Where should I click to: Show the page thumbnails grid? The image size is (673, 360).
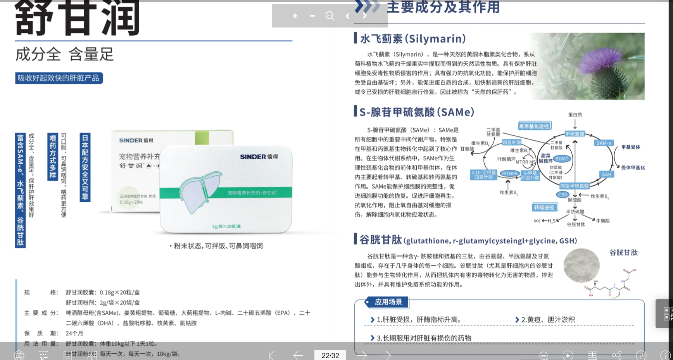(x=92, y=355)
